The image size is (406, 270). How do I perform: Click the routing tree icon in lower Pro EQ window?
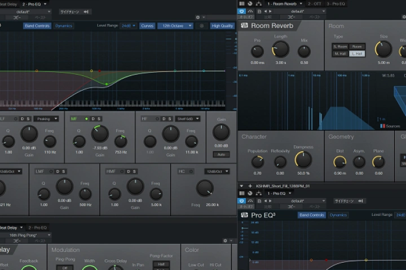pos(259,193)
